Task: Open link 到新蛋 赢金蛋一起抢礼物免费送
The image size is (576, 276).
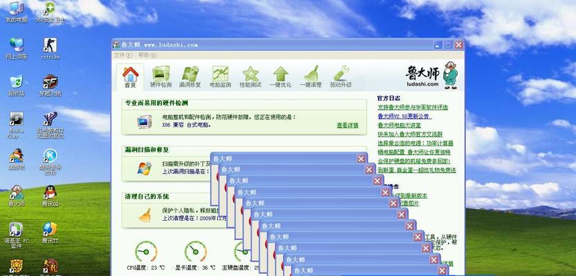Action: pos(416,170)
